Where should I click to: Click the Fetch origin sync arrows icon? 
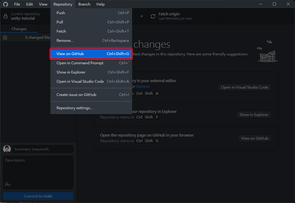coord(153,16)
